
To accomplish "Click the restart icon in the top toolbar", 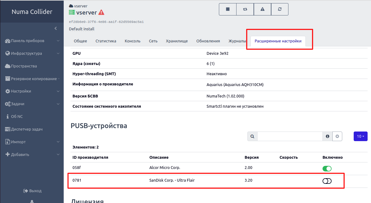I will [245, 9].
